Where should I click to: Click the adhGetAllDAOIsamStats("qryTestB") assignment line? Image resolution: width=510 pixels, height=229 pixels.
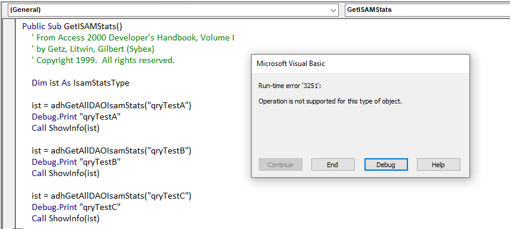112,151
